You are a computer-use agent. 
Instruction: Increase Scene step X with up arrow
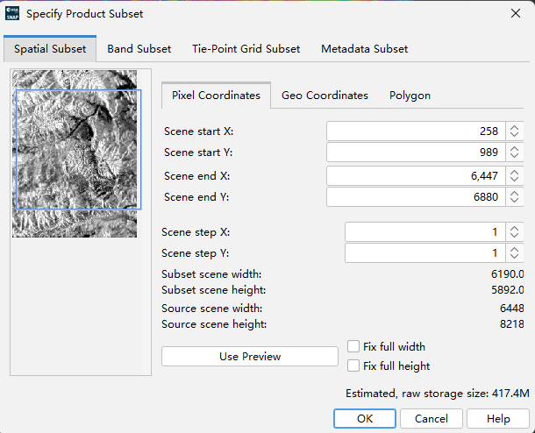click(514, 229)
